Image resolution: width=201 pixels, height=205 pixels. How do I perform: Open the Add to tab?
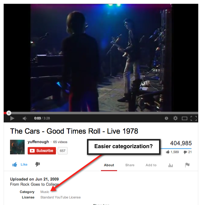[x=151, y=165]
